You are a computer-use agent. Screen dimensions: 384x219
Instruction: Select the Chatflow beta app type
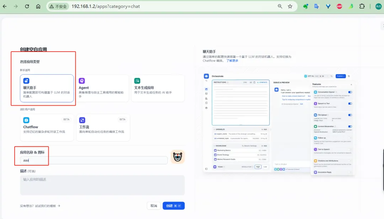(47, 127)
